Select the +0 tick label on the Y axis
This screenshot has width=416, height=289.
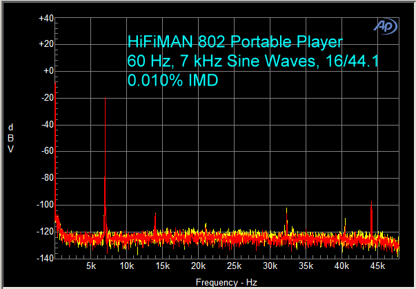coord(47,71)
